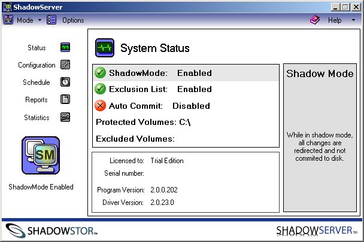Select the Exclusion List: Enabled row
This screenshot has width=364, height=242.
click(186, 89)
